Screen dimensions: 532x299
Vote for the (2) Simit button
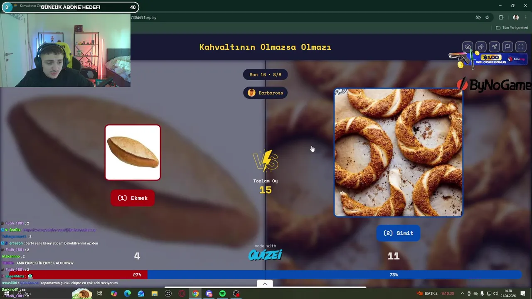(398, 233)
